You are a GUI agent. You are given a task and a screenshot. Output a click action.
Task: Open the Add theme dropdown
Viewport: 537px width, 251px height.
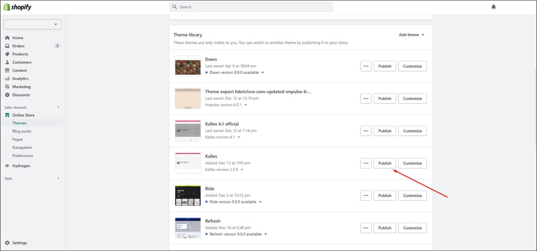(411, 35)
